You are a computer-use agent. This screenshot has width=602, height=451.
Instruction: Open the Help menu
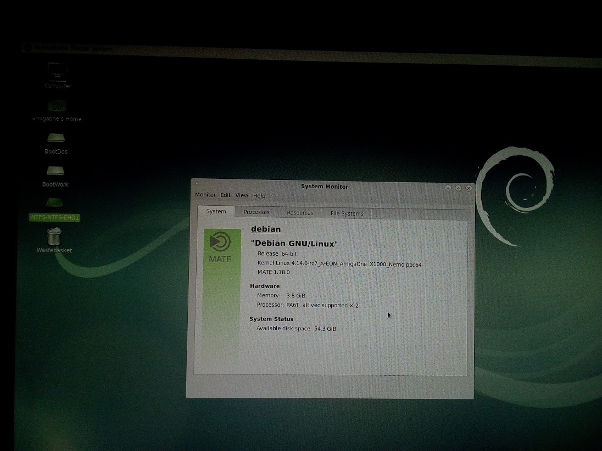[x=259, y=196]
